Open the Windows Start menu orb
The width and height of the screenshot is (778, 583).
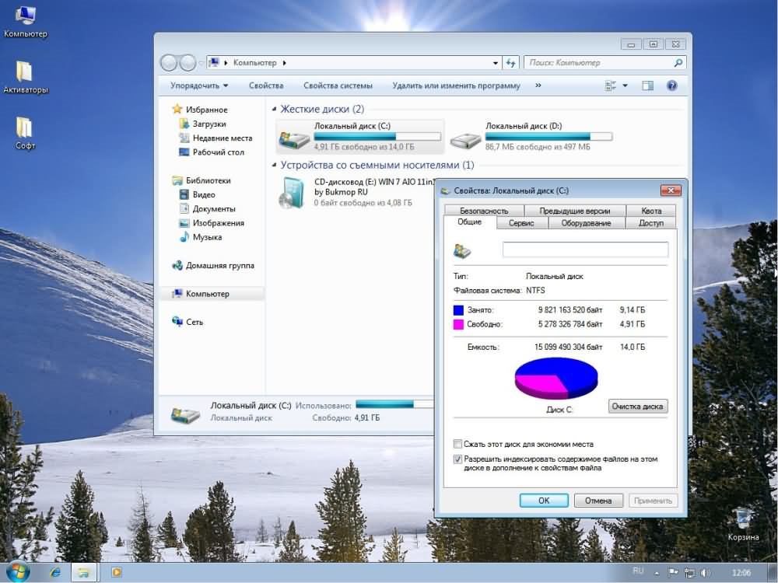tap(17, 572)
